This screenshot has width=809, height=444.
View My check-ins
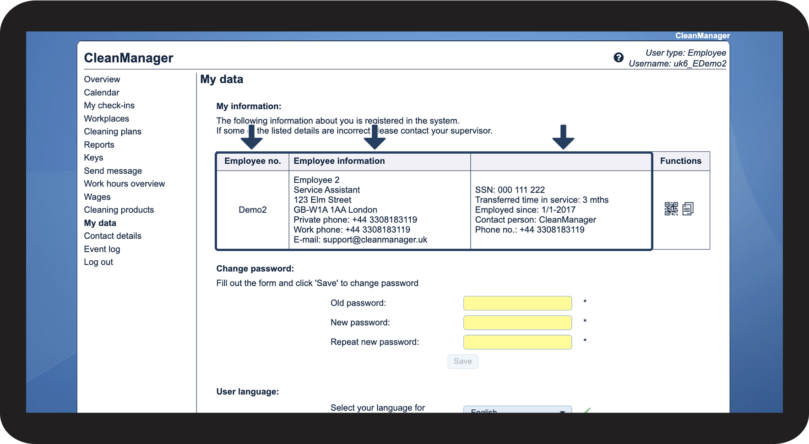point(109,106)
